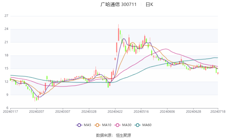Viewport: 227px width, 138px height.
Task: Click the 21 price axis label
Action: (6, 42)
